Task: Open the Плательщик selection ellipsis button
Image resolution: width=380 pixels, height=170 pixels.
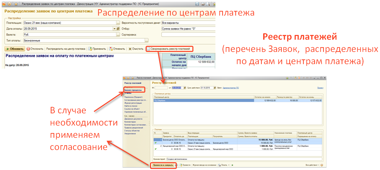Action: pos(118,23)
